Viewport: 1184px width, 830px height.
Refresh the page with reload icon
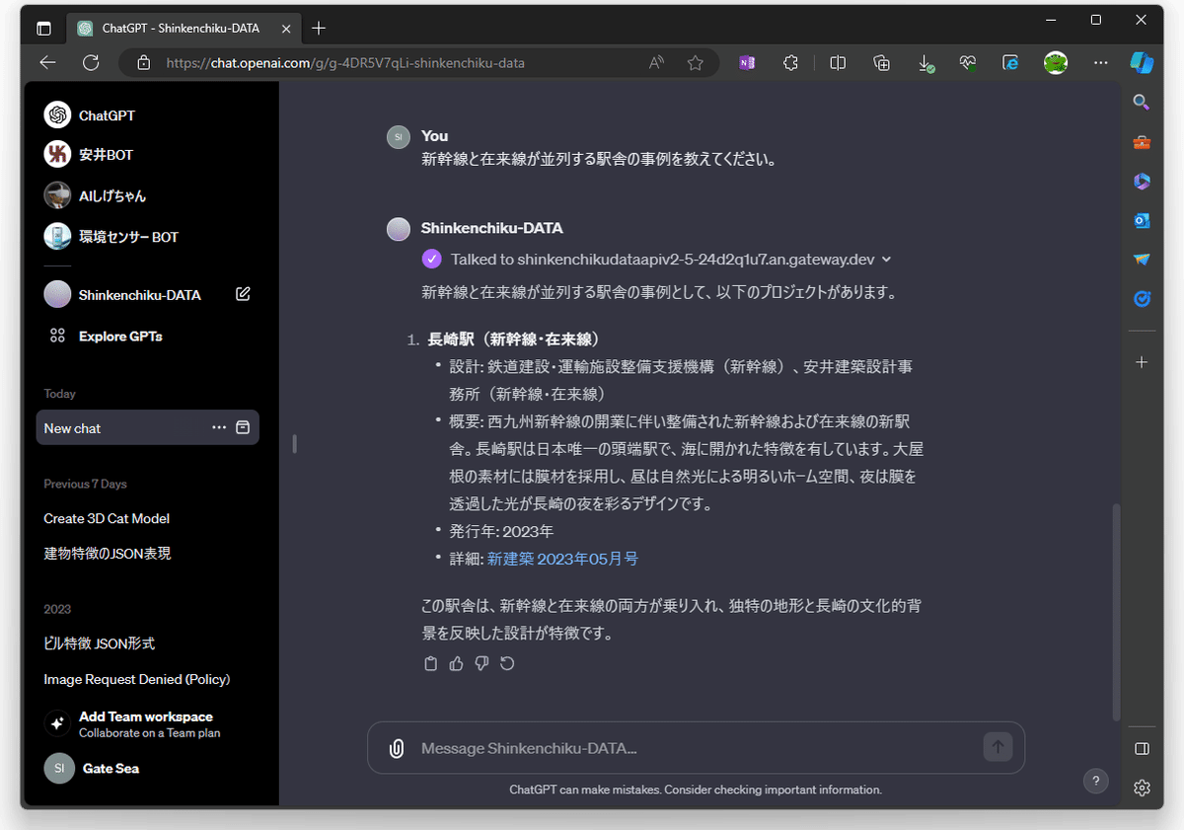(91, 63)
